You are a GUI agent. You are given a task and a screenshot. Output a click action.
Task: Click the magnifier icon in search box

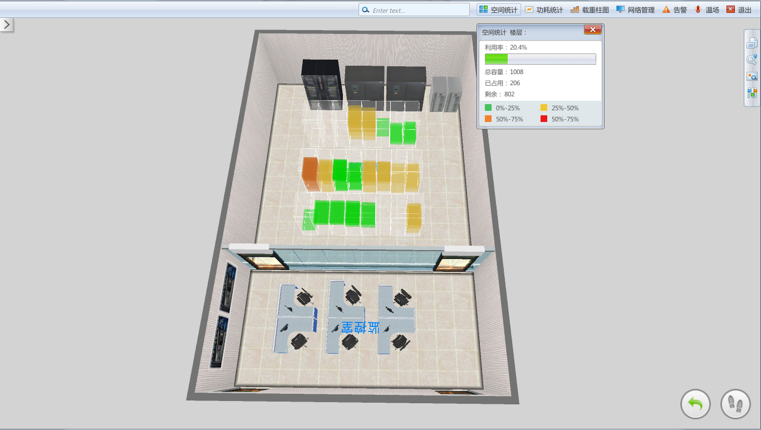(x=366, y=10)
